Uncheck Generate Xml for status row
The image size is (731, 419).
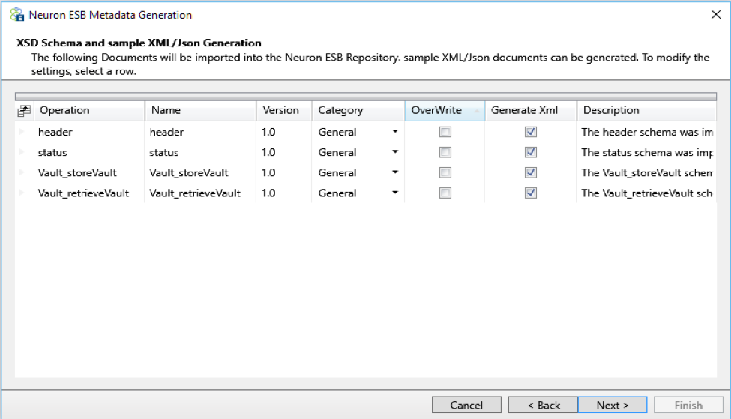pos(531,152)
